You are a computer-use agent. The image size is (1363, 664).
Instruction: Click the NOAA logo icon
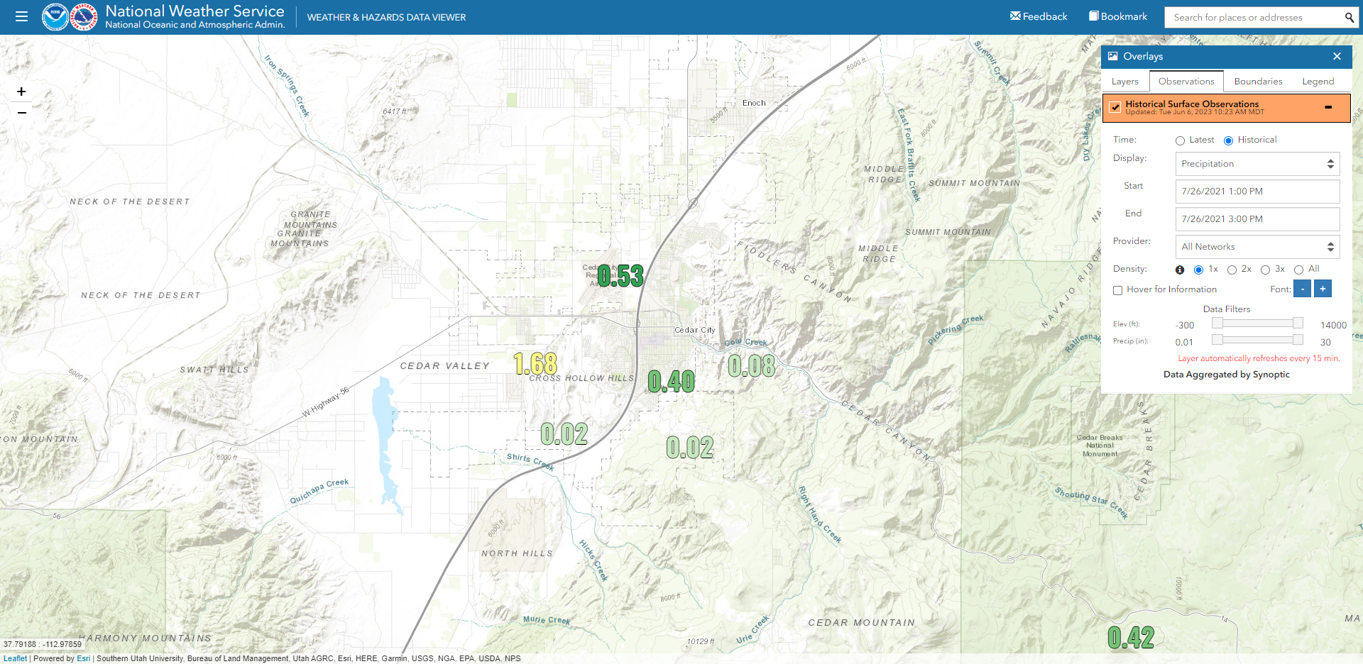point(55,17)
